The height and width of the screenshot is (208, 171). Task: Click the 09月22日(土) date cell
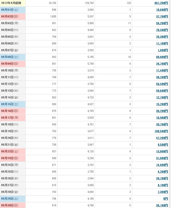pyautogui.click(x=13, y=151)
